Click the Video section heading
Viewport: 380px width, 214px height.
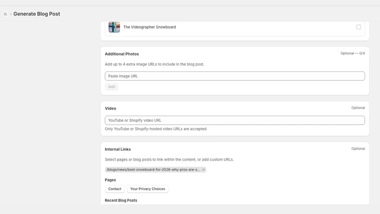110,108
